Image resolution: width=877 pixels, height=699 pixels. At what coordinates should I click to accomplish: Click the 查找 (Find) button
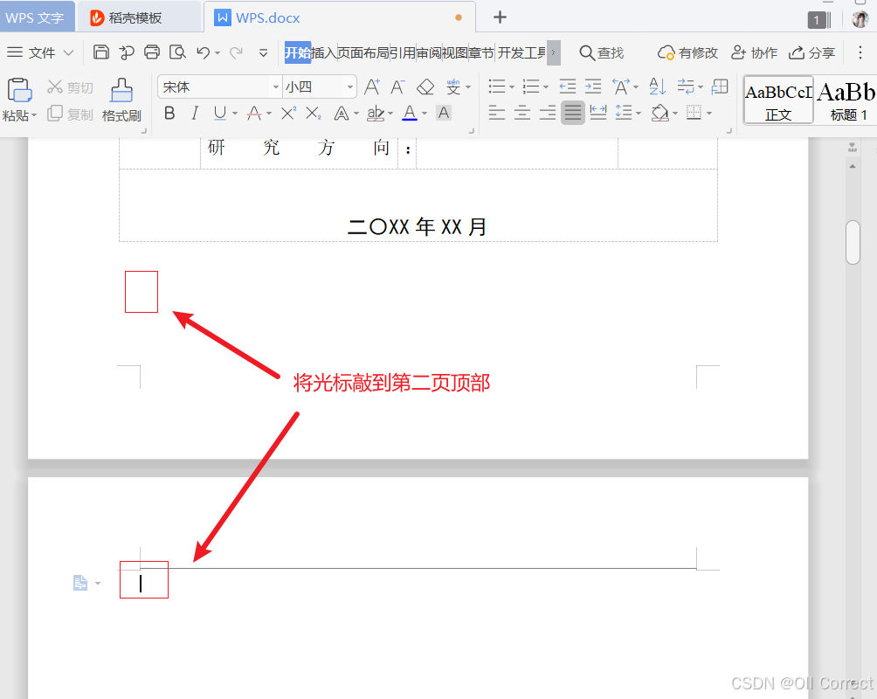(602, 52)
